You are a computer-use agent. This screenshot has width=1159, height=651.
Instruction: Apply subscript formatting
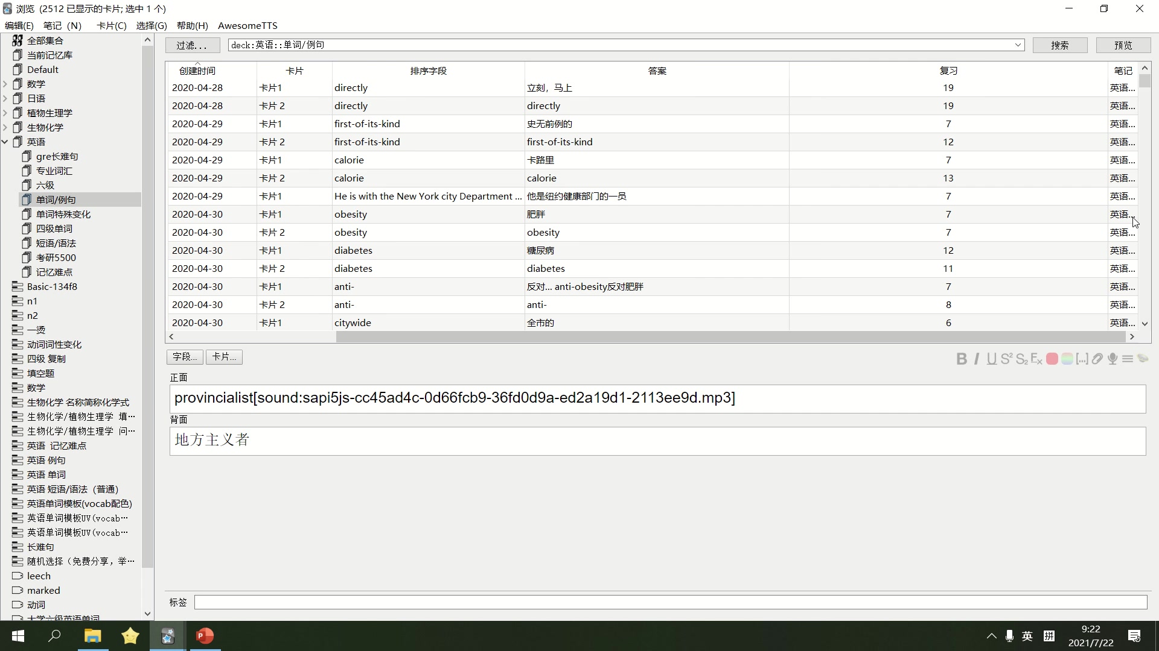tap(1021, 359)
